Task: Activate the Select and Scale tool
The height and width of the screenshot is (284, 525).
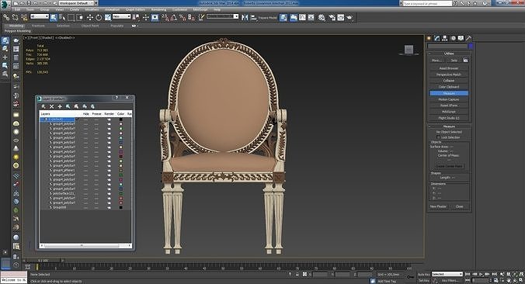Action: pyautogui.click(x=108, y=17)
